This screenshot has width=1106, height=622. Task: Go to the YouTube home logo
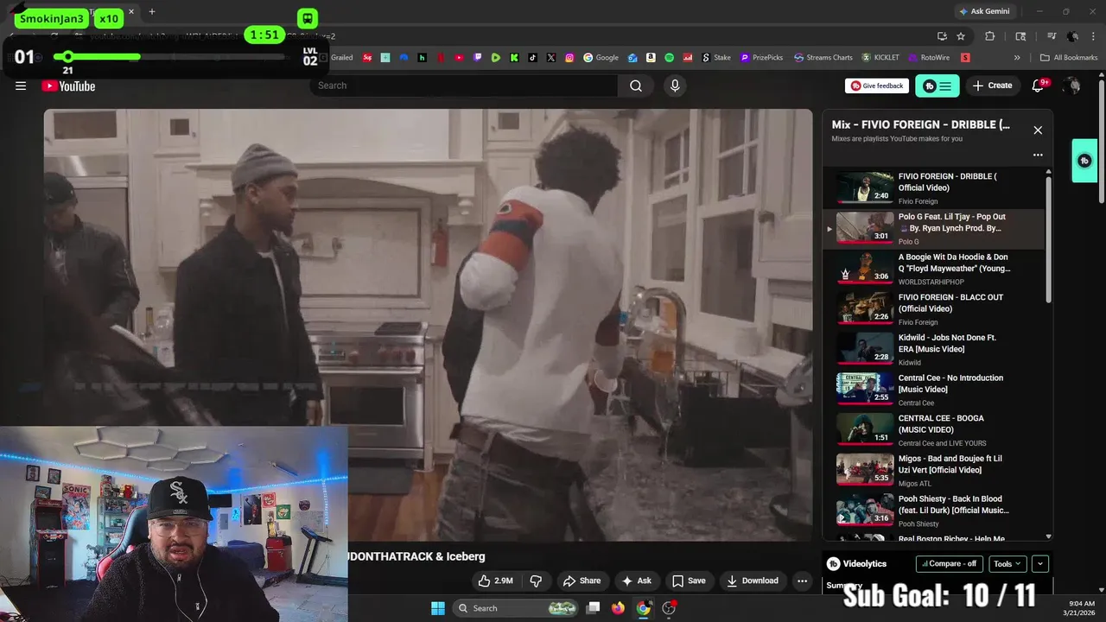[x=68, y=86]
